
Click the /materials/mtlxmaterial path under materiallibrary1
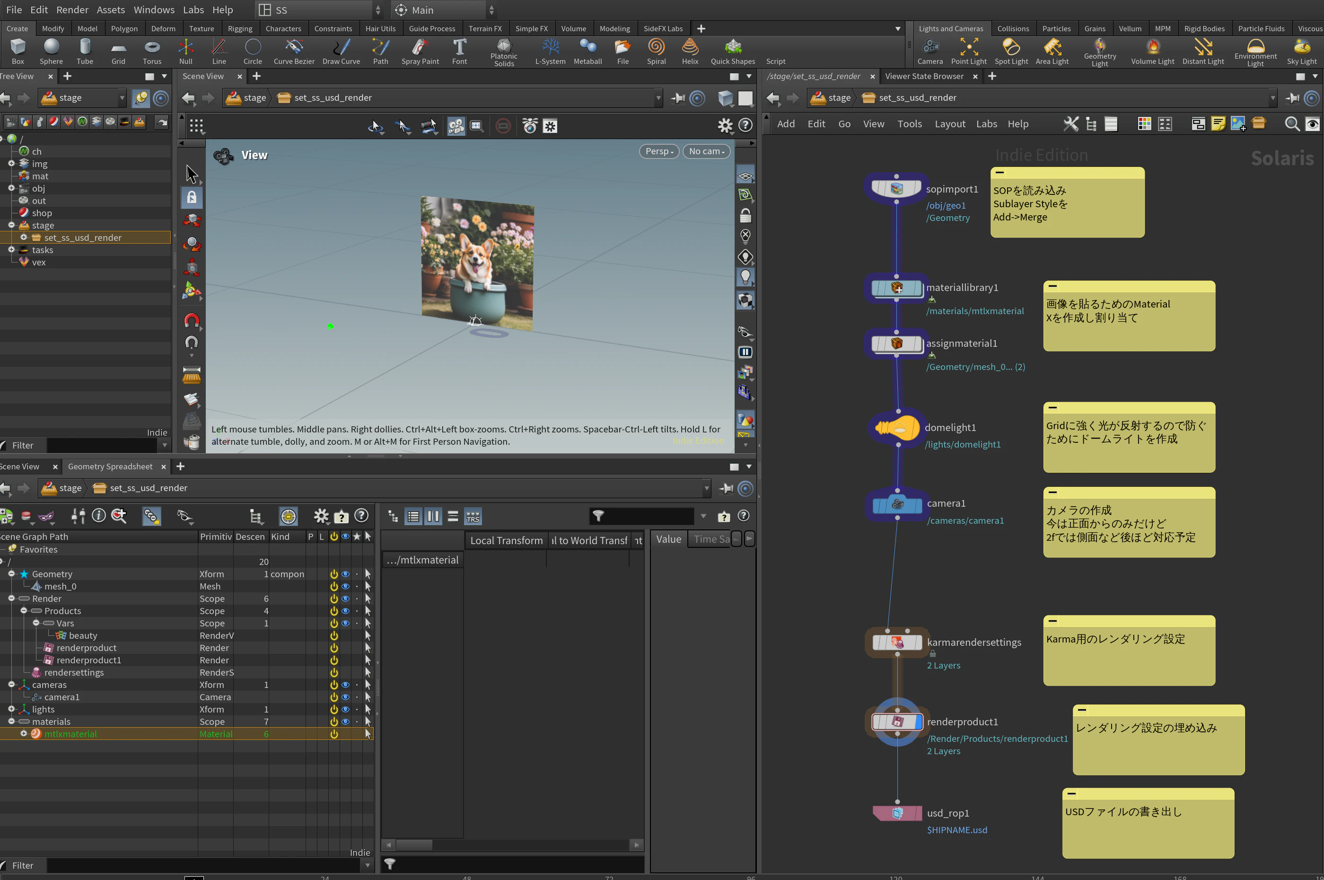click(x=975, y=311)
